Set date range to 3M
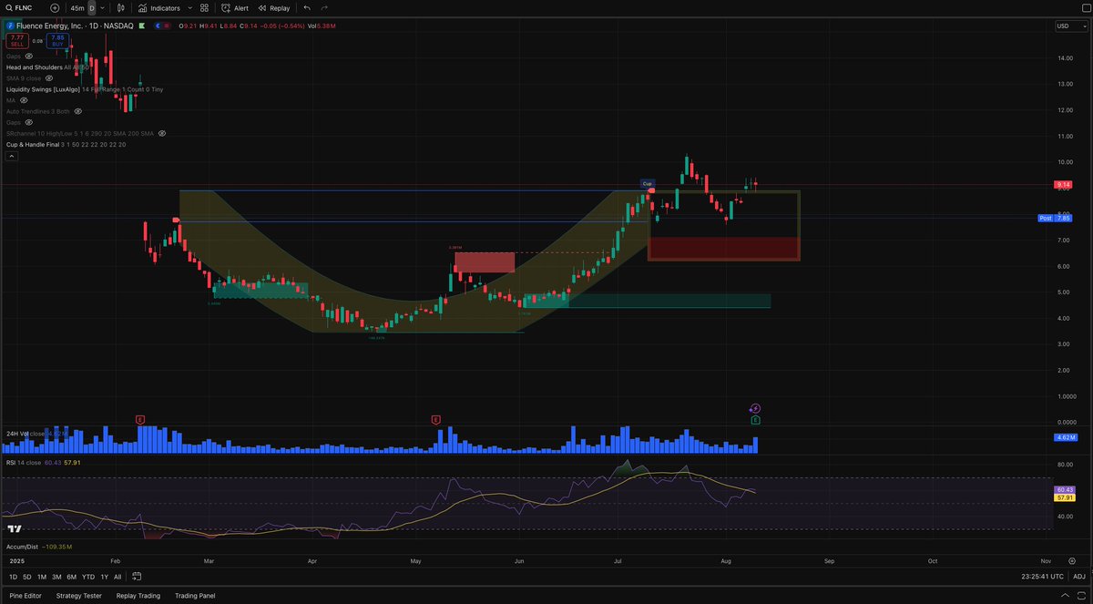1093x604 pixels. (x=56, y=577)
